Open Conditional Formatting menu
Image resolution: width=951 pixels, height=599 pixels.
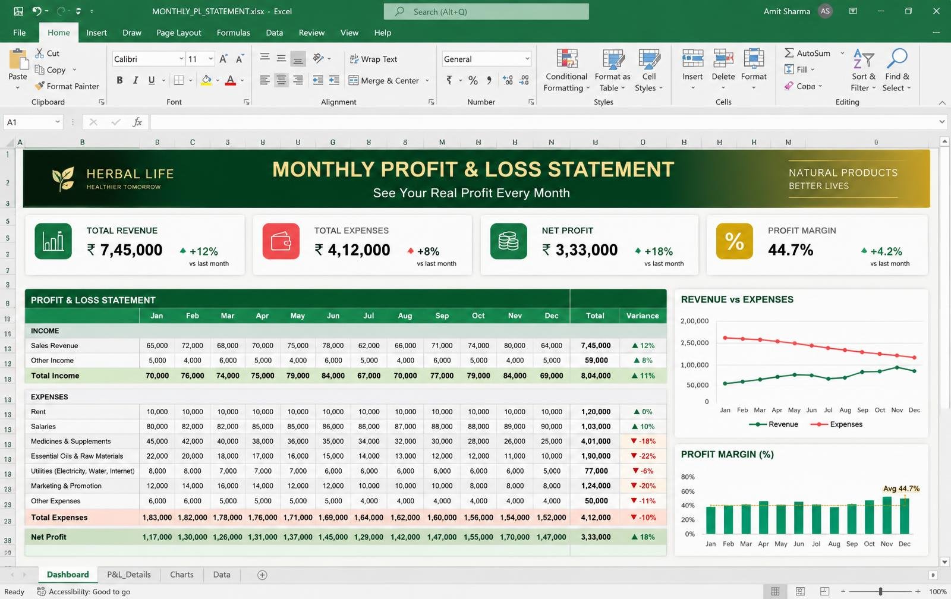(x=566, y=70)
